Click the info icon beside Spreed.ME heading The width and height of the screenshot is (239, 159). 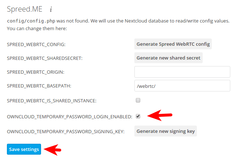coord(51,9)
